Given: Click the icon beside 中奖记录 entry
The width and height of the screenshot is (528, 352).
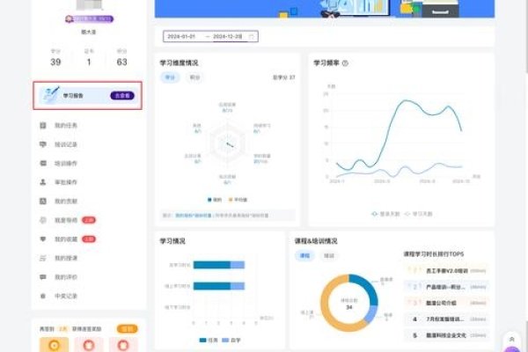Looking at the screenshot, I should [43, 296].
